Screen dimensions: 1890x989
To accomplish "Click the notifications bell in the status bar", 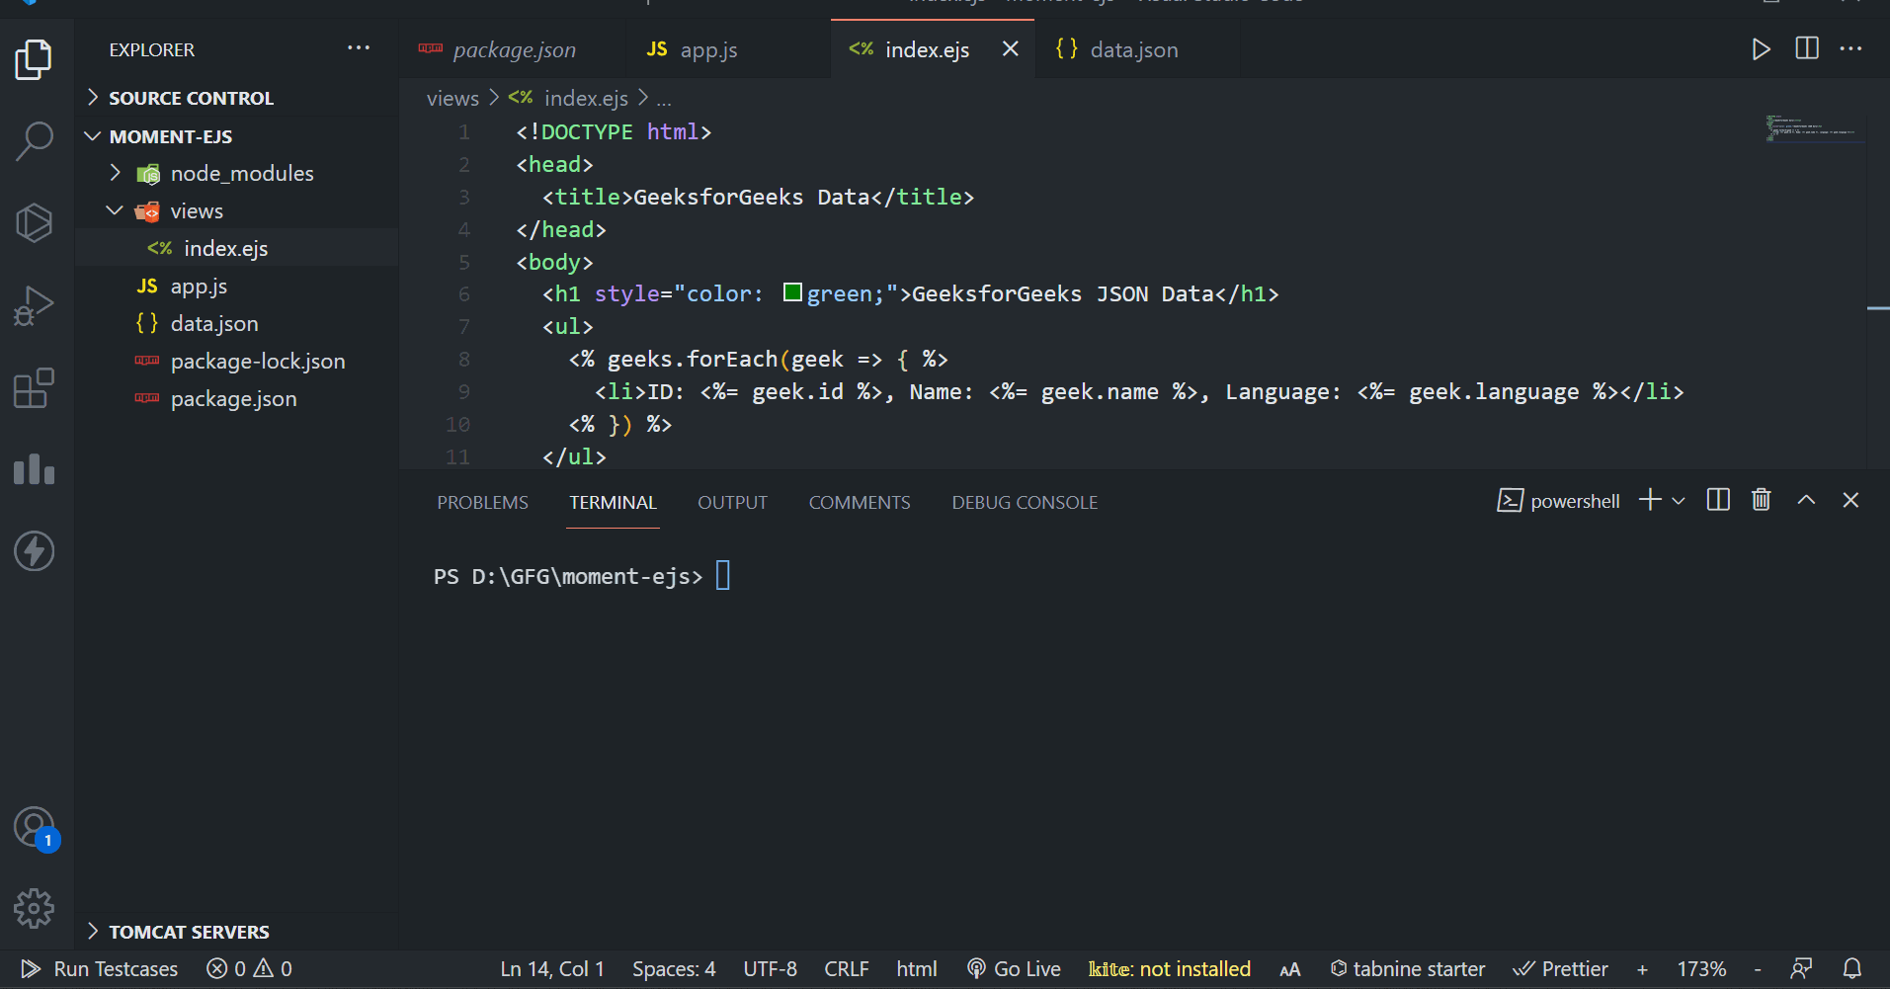I will tap(1855, 968).
